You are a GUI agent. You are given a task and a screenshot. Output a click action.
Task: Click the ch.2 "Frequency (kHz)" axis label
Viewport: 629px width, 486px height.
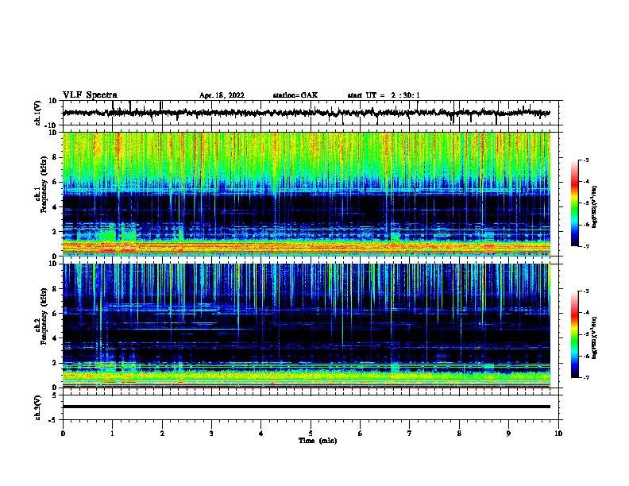point(44,316)
